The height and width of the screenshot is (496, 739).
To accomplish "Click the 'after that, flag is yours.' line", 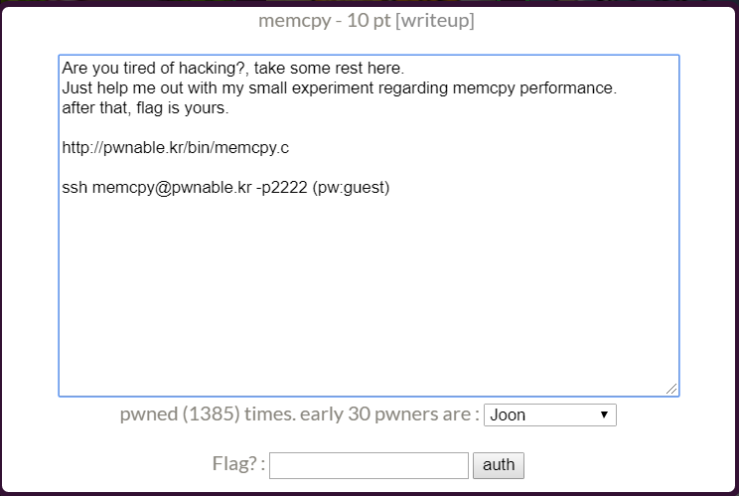I will coord(145,107).
